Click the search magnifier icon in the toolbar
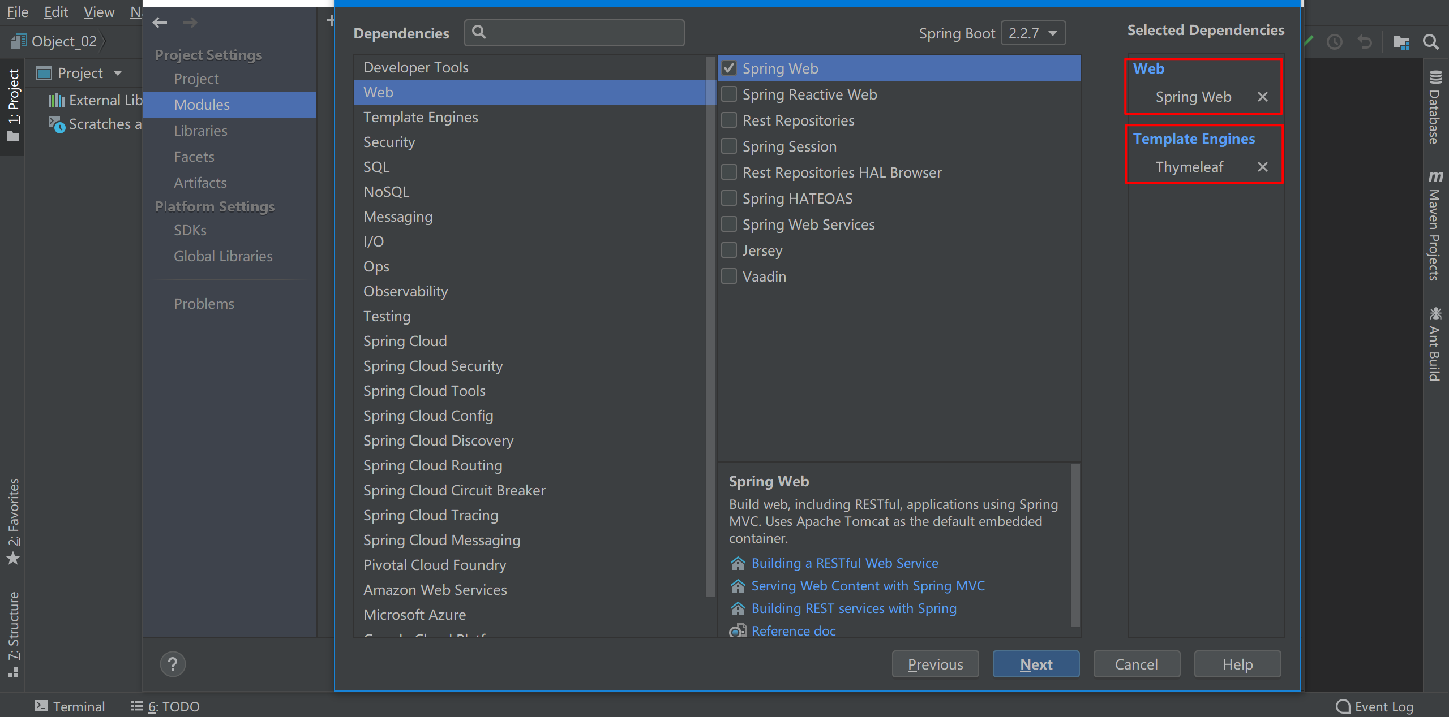The width and height of the screenshot is (1449, 717). tap(1430, 42)
